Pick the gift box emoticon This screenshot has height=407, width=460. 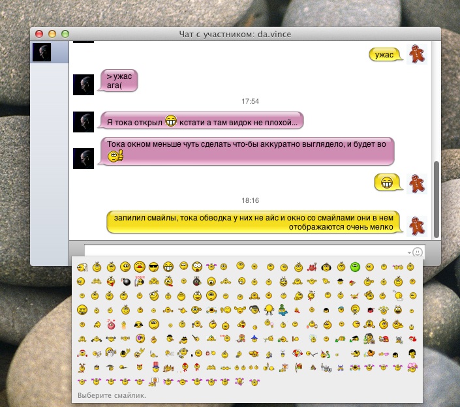[x=298, y=367]
